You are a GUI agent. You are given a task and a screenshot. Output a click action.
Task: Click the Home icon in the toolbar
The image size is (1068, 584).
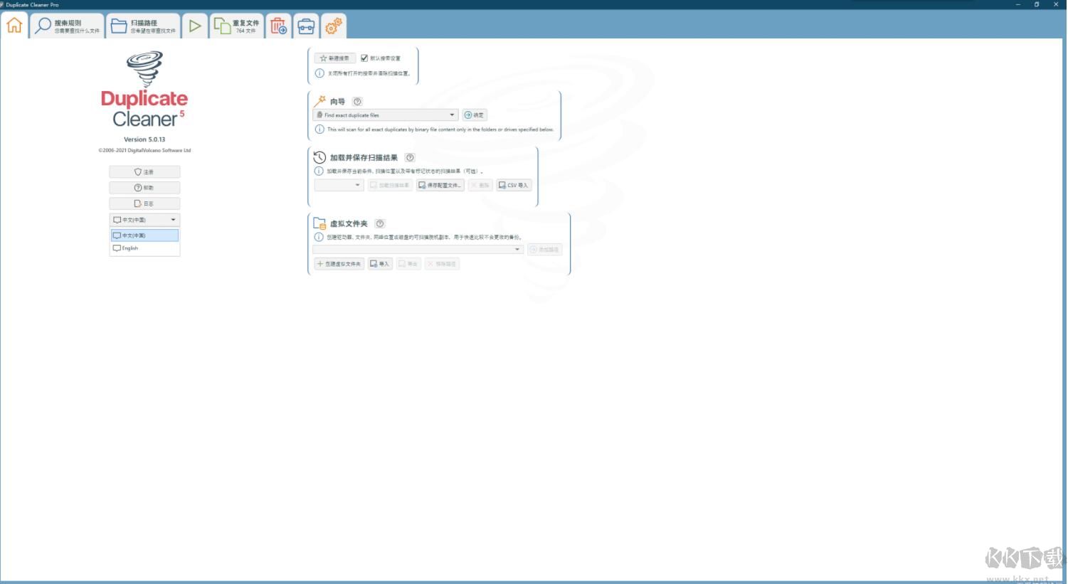pyautogui.click(x=13, y=25)
